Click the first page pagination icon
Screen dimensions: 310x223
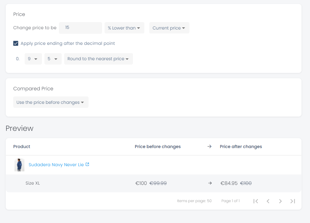pos(255,201)
